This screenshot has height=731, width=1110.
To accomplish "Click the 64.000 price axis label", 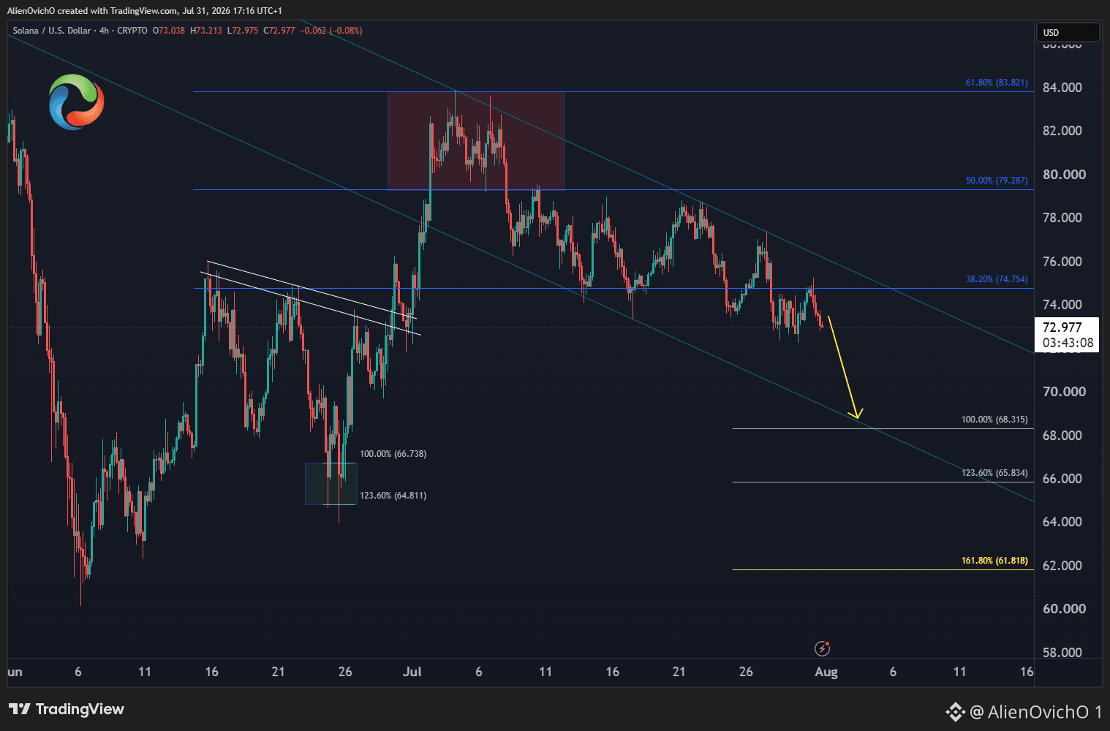I will pyautogui.click(x=1062, y=522).
